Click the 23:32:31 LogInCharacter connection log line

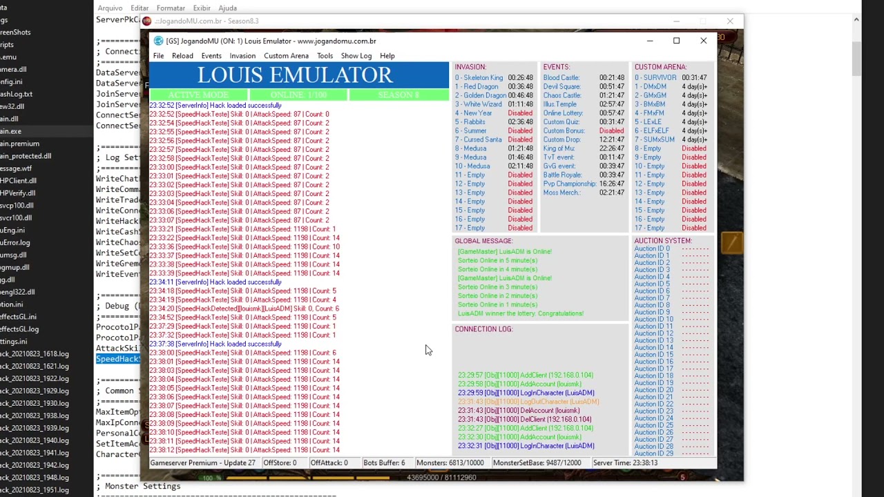526,446
